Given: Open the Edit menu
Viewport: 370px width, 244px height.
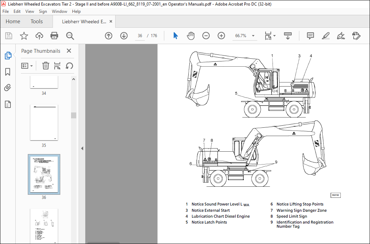Looking at the screenshot, I should coord(17,11).
